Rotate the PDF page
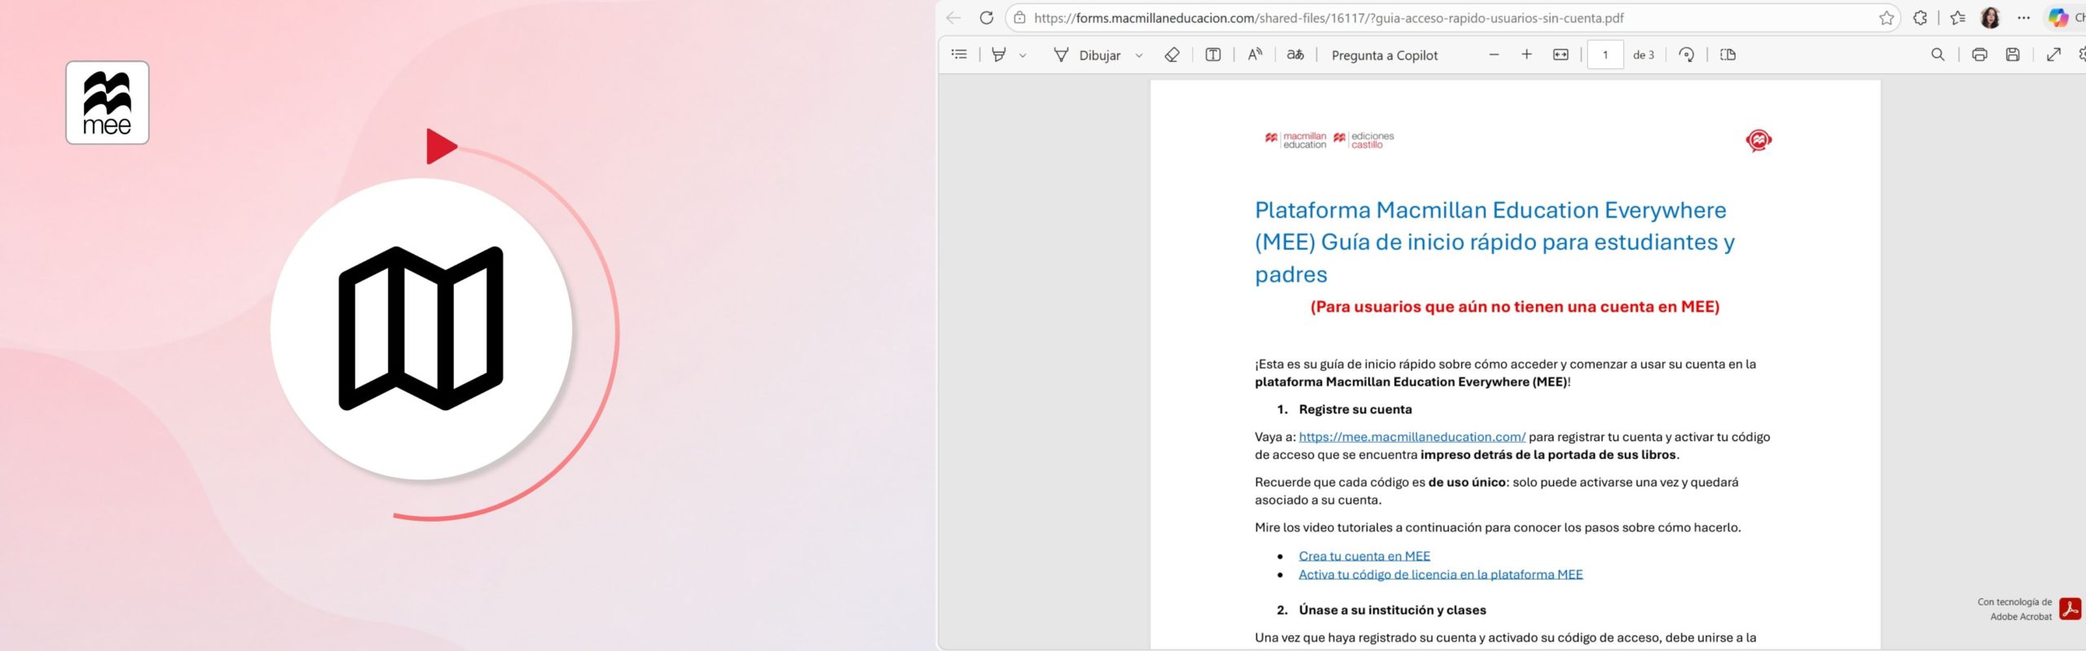This screenshot has height=651, width=2086. coord(1687,55)
